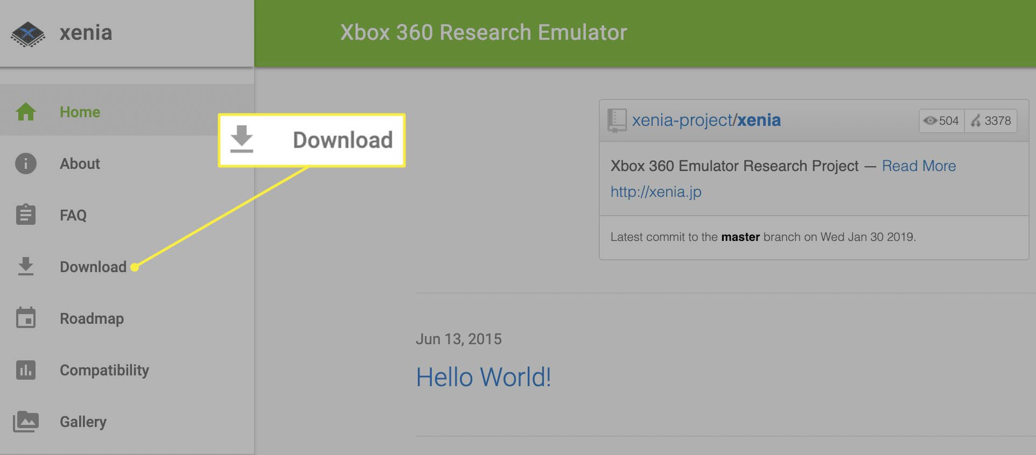Open the About menu item
The height and width of the screenshot is (455, 1036).
pyautogui.click(x=127, y=163)
